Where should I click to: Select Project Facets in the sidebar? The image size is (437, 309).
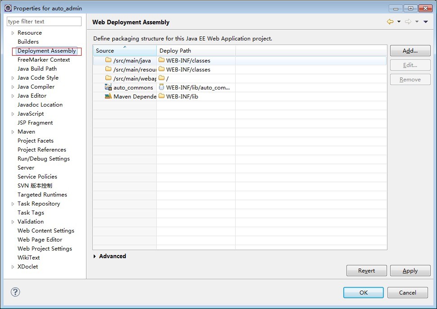pos(35,141)
